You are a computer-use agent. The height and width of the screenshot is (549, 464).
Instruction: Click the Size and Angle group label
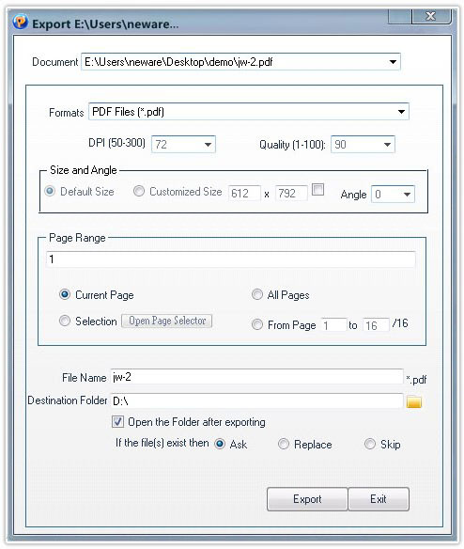[x=84, y=170]
